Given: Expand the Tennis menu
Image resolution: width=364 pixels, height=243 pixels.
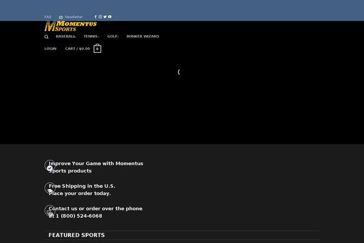Looking at the screenshot, I should click(x=92, y=36).
